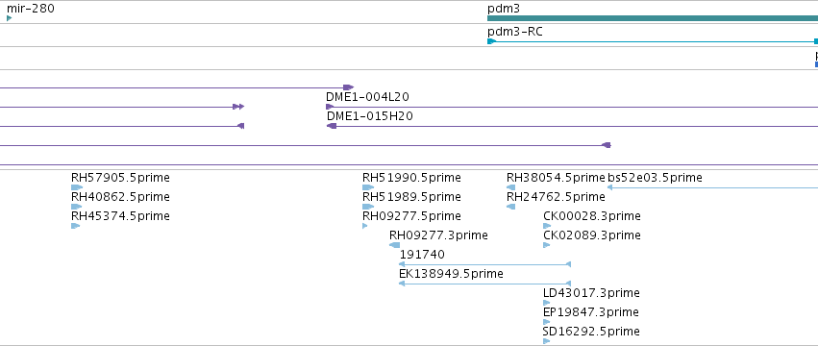Click the DME1-015H20 left-pointing arrow
Image resolution: width=818 pixels, height=346 pixels.
point(332,126)
